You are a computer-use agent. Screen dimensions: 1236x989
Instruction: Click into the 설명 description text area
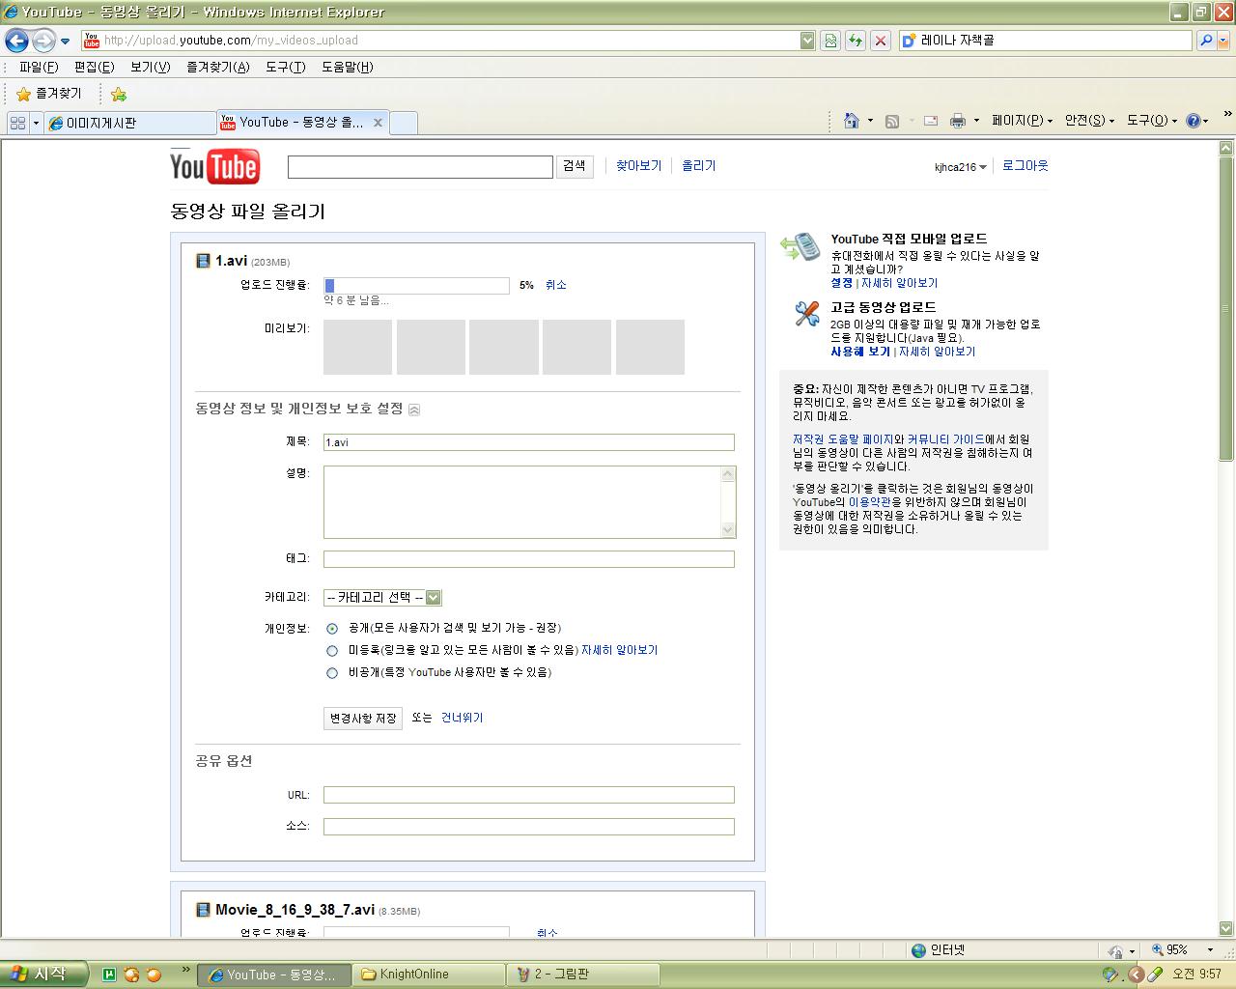pos(522,502)
